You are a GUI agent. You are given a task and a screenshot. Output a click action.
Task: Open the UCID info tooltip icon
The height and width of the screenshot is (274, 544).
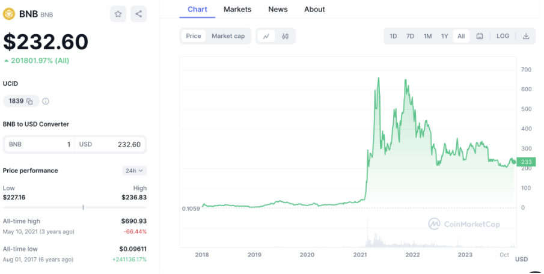click(x=46, y=102)
